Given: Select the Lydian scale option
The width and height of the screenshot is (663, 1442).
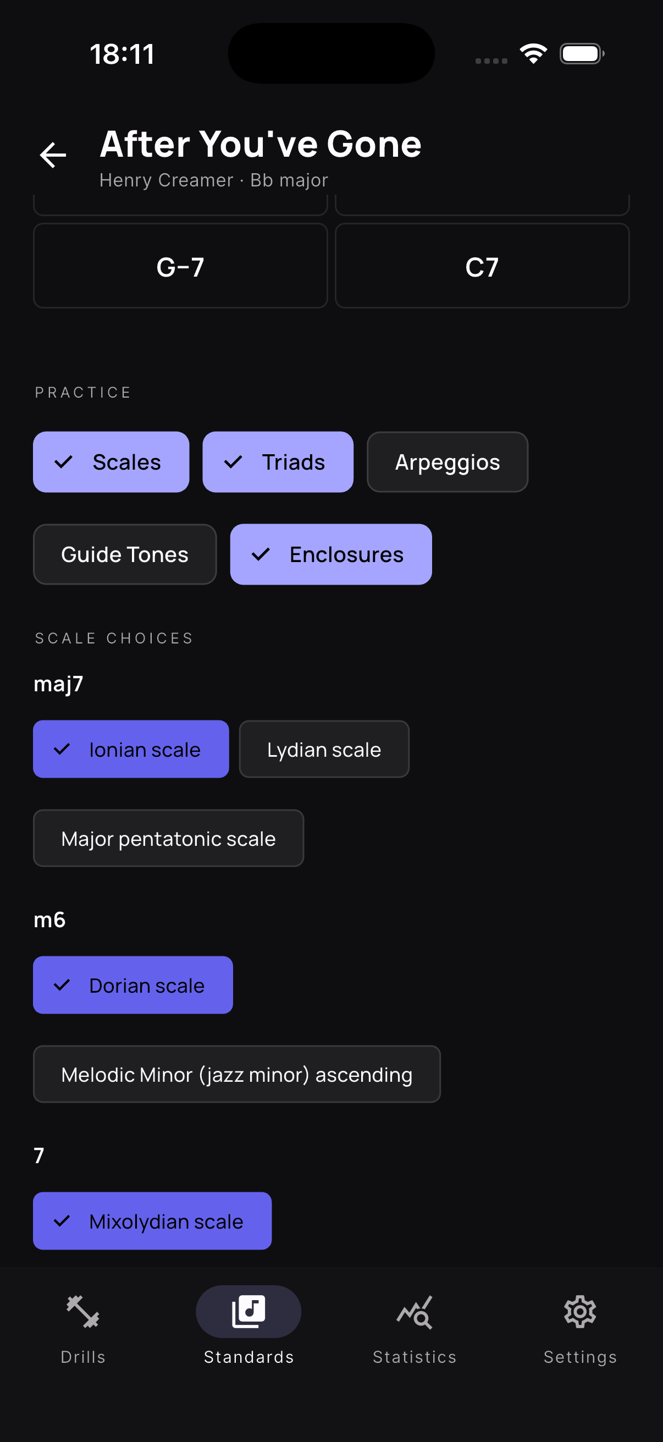Looking at the screenshot, I should (x=324, y=749).
